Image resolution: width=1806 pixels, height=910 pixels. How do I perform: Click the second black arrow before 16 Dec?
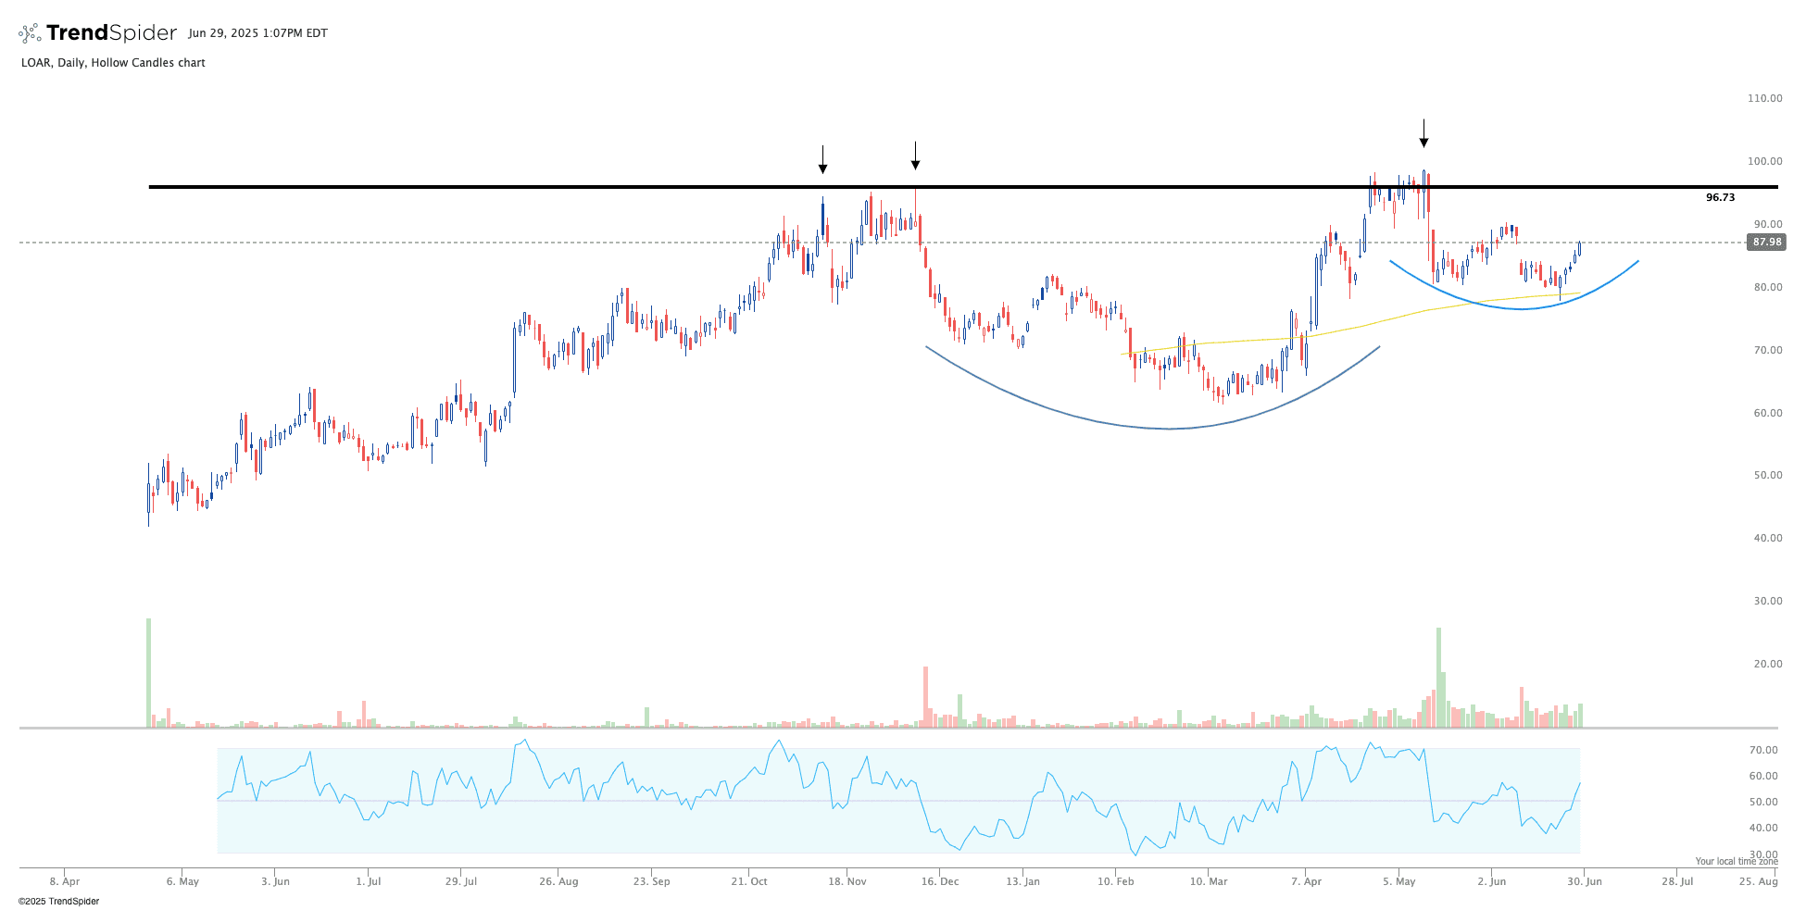tap(915, 156)
